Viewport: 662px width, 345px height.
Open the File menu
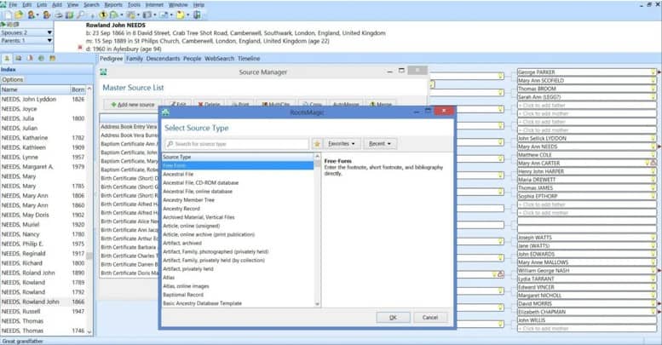pos(13,4)
